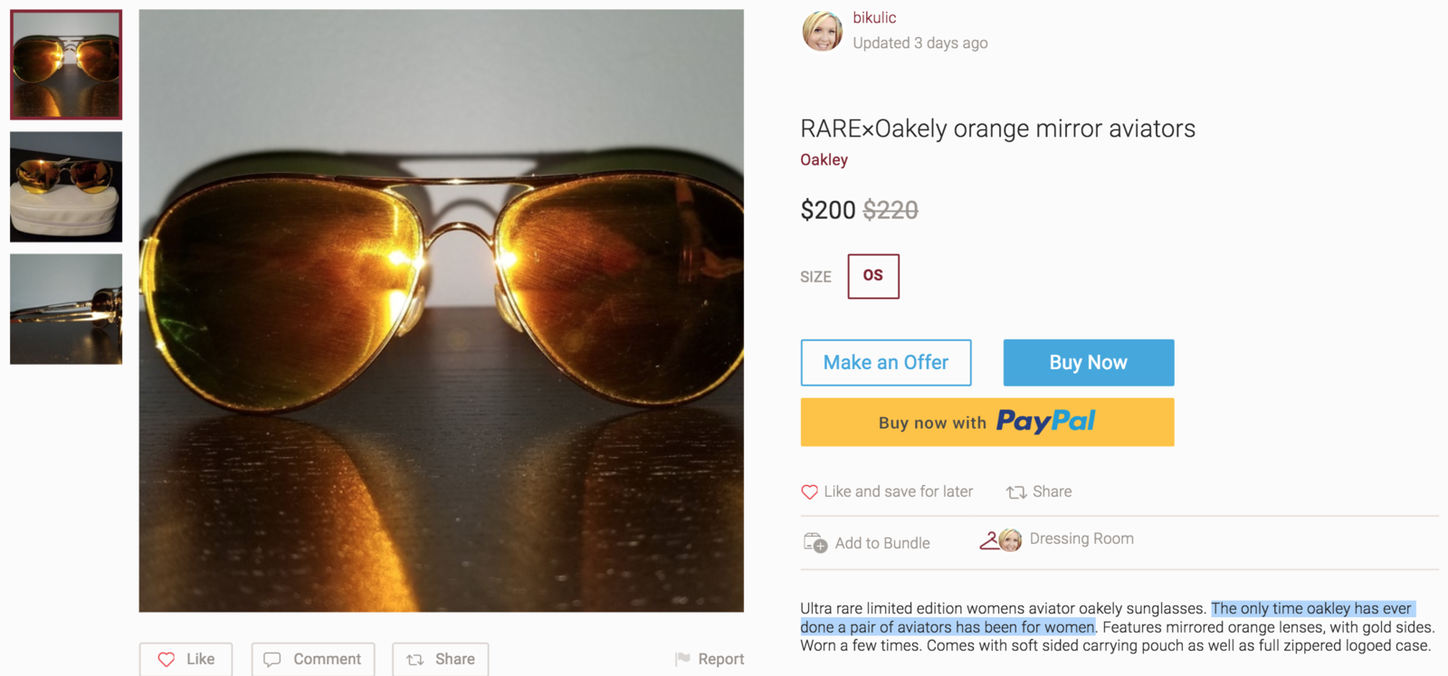Image resolution: width=1448 pixels, height=676 pixels.
Task: Click the heart icon in Like button
Action: pos(167,660)
